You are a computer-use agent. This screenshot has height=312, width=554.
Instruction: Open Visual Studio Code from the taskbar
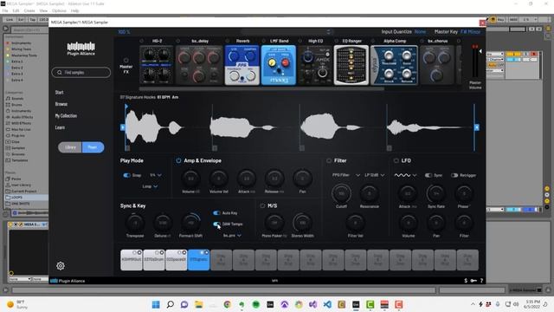tap(327, 304)
